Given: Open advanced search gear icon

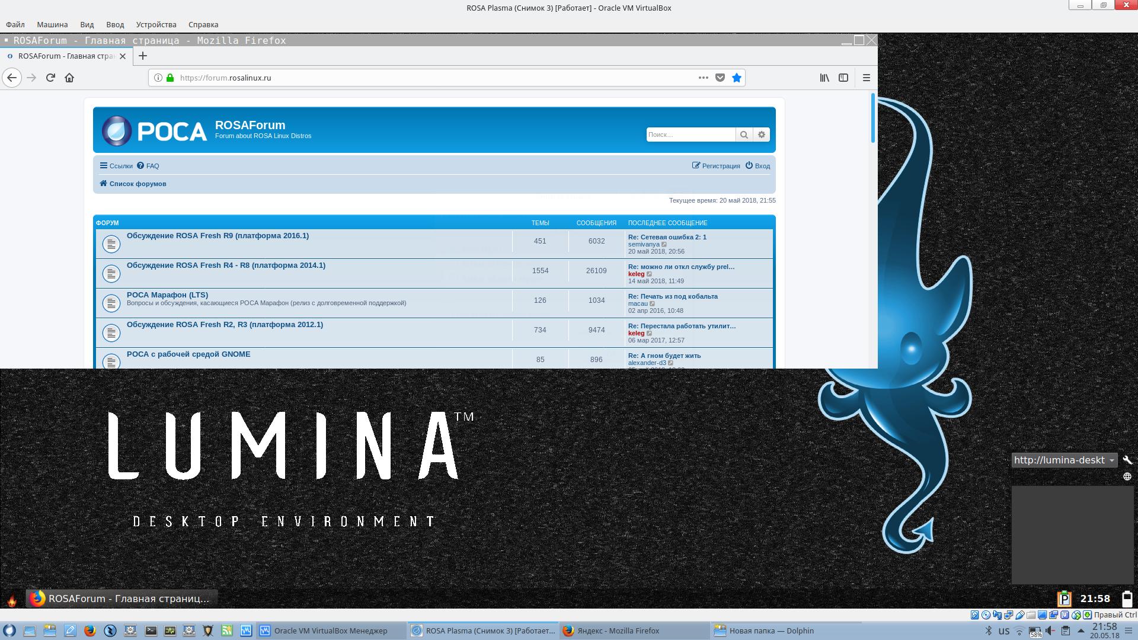Looking at the screenshot, I should coord(762,135).
